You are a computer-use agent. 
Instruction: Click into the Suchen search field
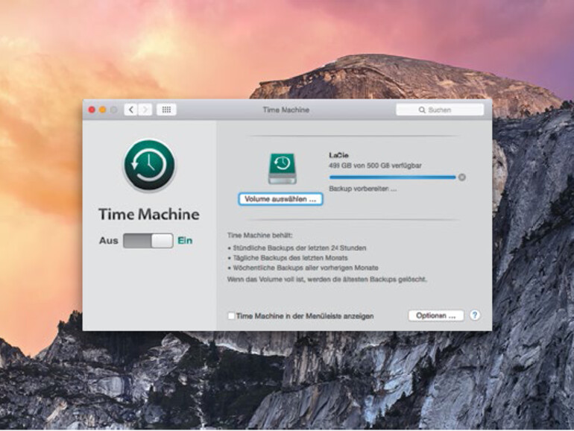pos(440,110)
